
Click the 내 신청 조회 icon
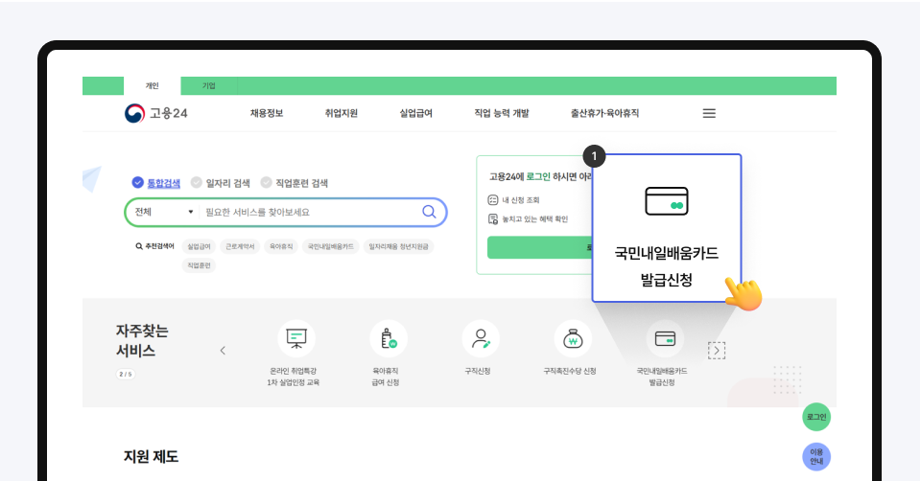coord(493,200)
